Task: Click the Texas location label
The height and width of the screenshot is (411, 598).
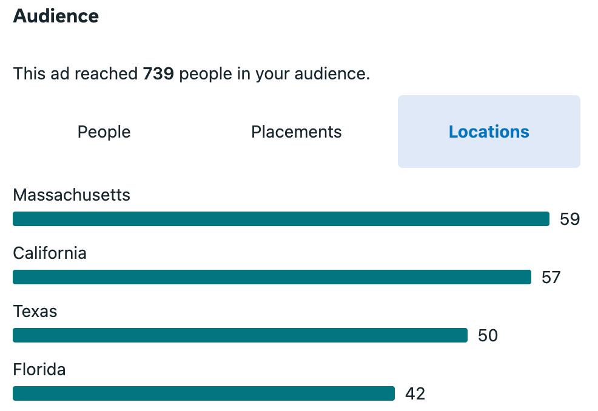Action: point(35,312)
